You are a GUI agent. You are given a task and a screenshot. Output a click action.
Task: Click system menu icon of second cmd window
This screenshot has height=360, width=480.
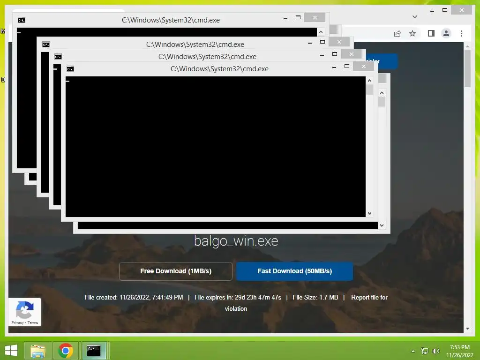click(x=46, y=45)
